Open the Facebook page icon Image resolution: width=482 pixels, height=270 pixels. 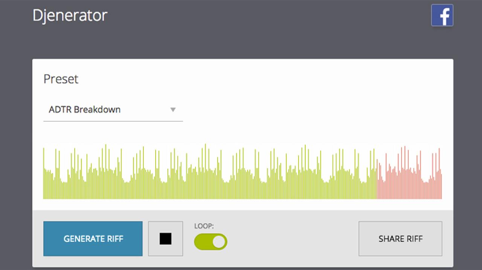[x=442, y=15]
